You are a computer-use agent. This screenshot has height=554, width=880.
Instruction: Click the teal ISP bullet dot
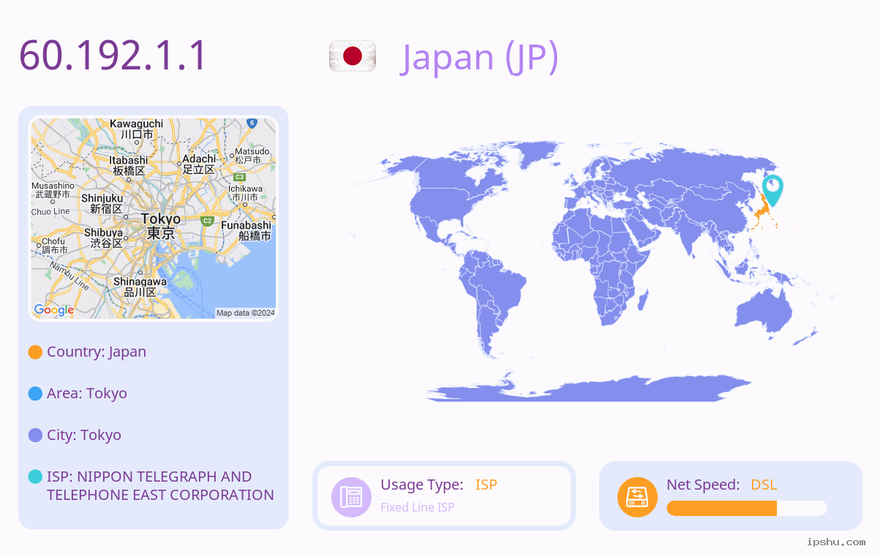[x=35, y=477]
